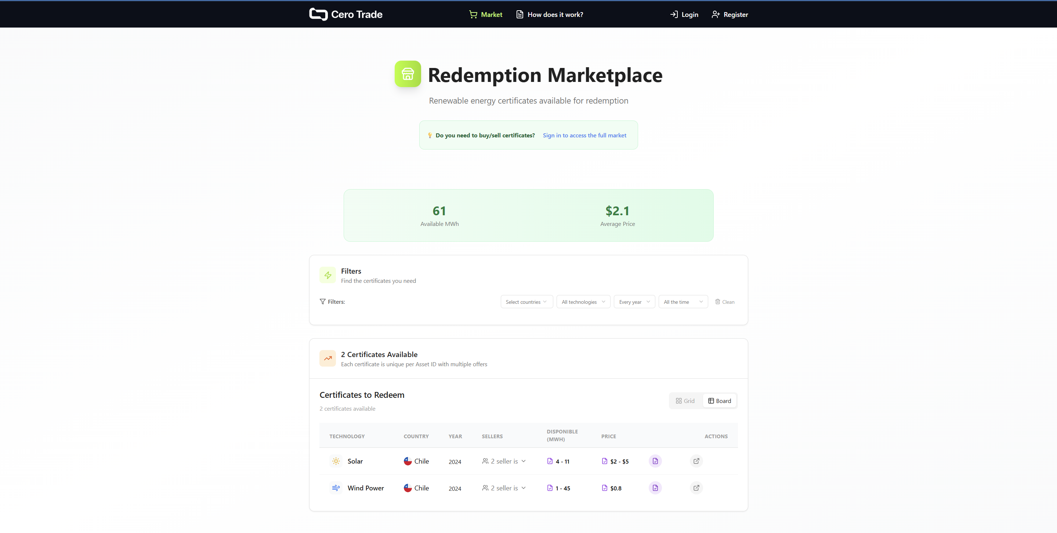Open the certificate details document icon for Solar
The width and height of the screenshot is (1057, 533).
coord(655,461)
